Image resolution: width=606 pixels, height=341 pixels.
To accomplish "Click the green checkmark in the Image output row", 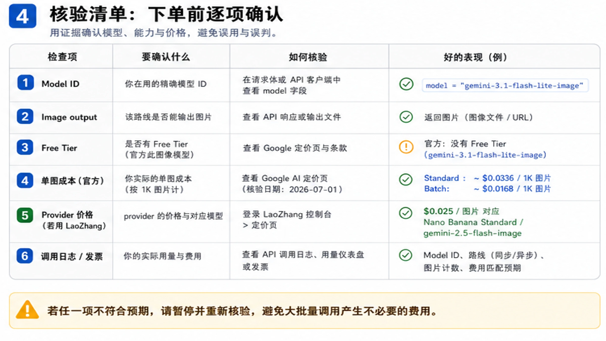I will pos(406,117).
